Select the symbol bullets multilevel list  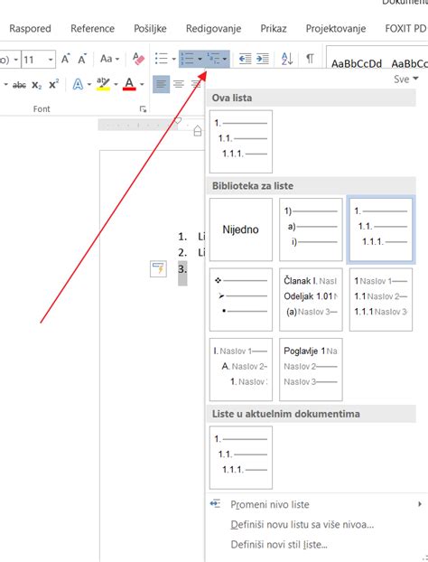point(241,299)
